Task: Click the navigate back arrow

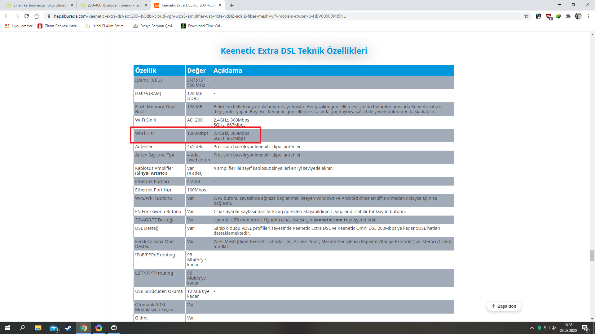Action: click(7, 16)
